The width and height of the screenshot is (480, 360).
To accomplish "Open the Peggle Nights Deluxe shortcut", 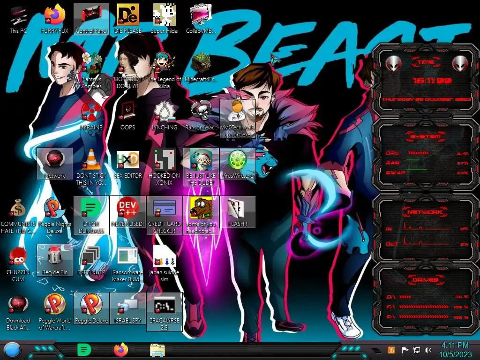I will click(54, 216).
